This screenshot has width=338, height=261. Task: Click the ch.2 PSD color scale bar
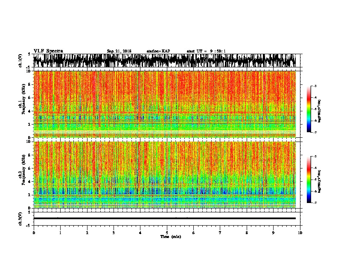(309, 180)
